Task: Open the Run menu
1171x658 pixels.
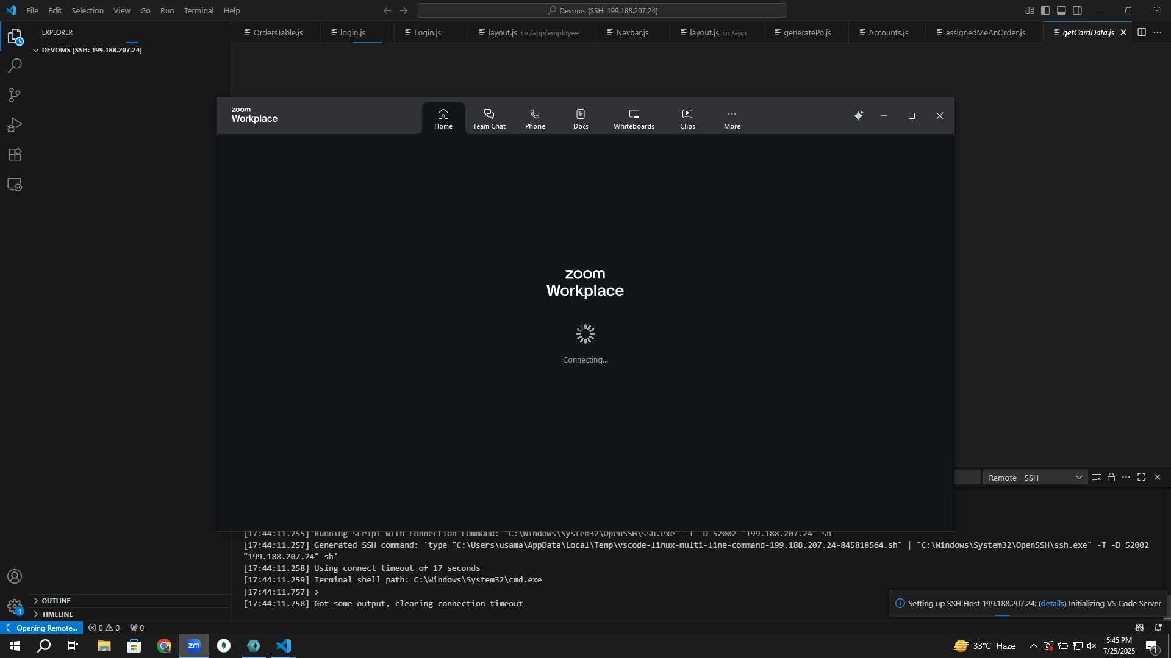Action: [167, 10]
